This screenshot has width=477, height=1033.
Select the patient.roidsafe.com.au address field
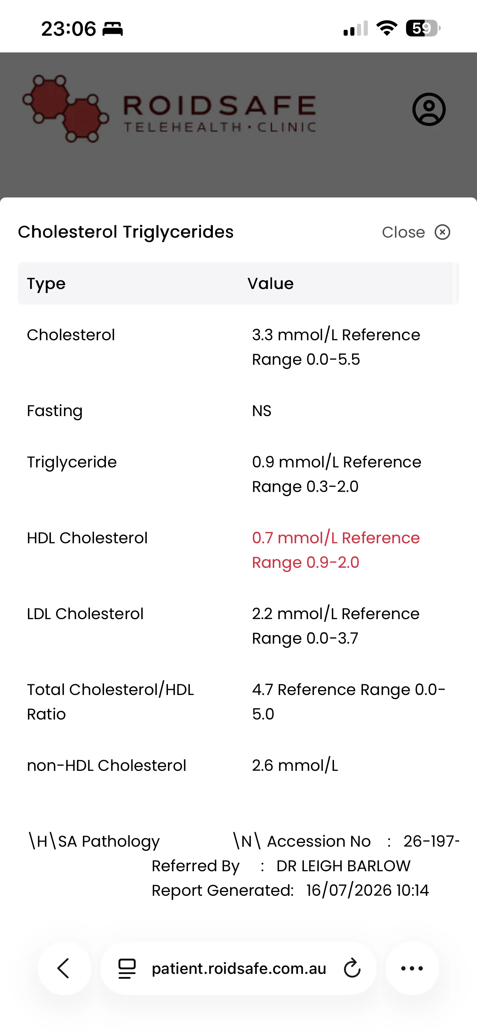click(238, 968)
